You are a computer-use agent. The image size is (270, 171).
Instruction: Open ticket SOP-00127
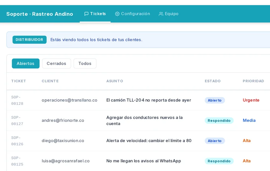click(17, 121)
